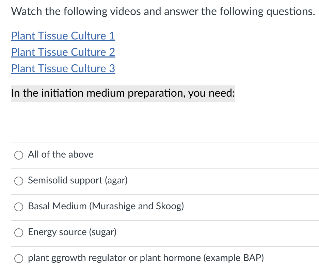Click the plant hormone (example BAP) answer text
Image resolution: width=319 pixels, height=277 pixels.
[146, 258]
